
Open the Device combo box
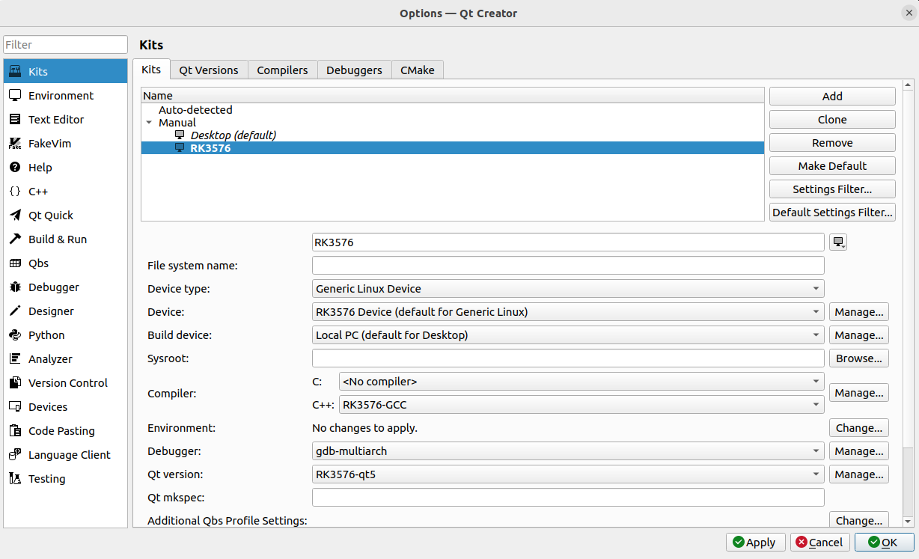click(568, 312)
